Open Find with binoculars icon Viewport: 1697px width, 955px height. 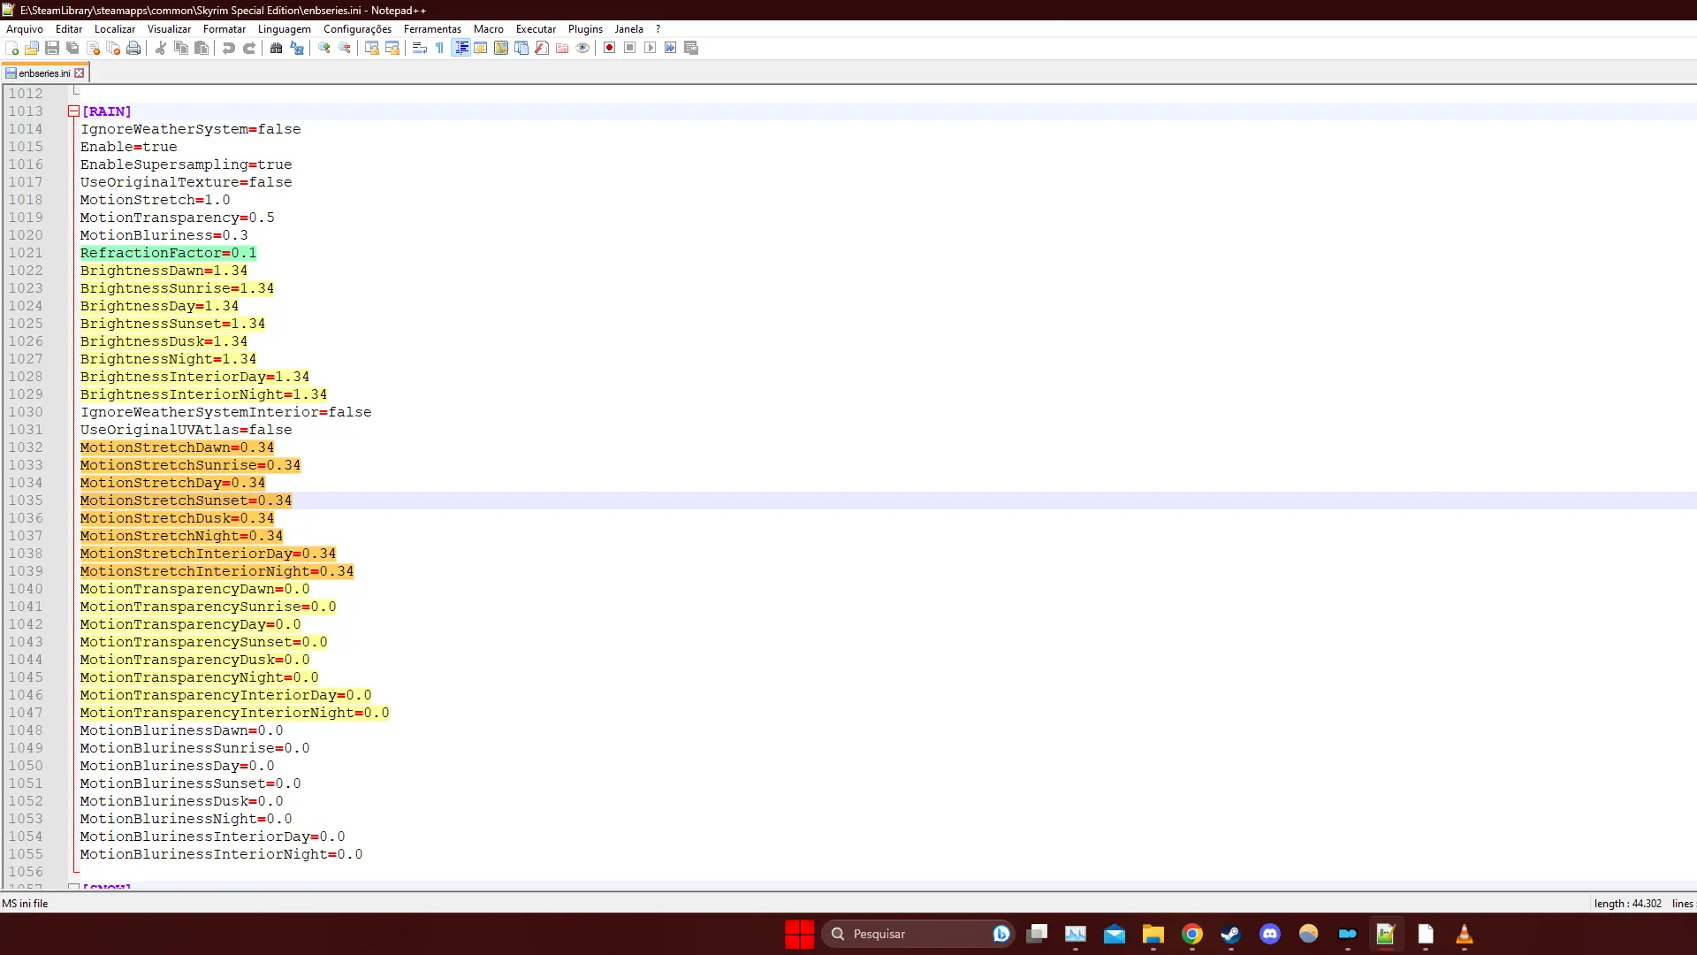pyautogui.click(x=277, y=48)
